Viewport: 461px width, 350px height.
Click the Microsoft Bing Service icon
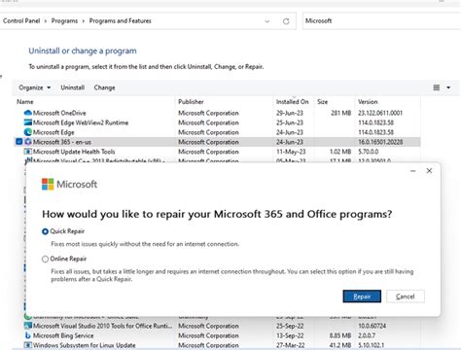28,335
